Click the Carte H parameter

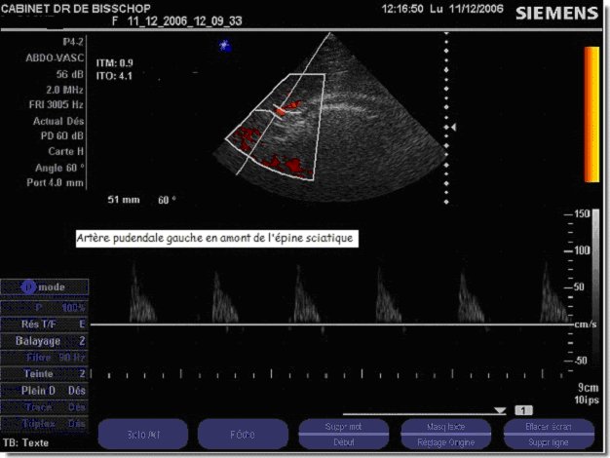(66, 151)
